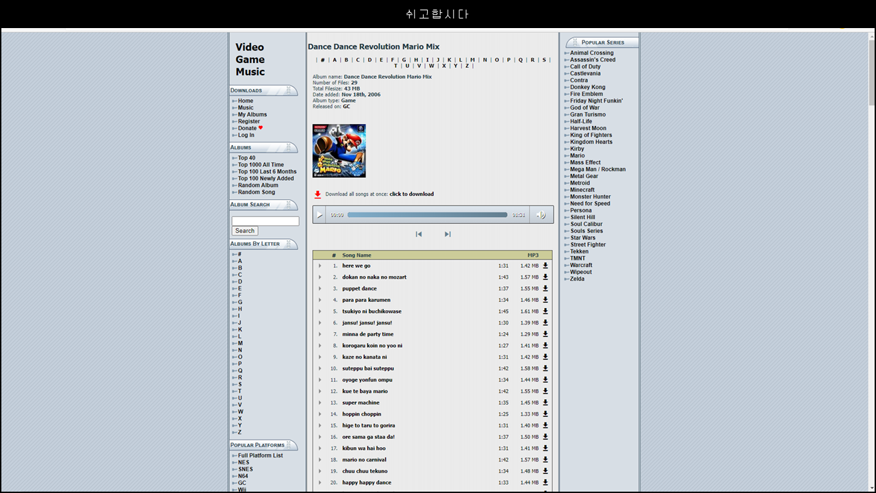Click red download-all arrow icon

(x=318, y=194)
